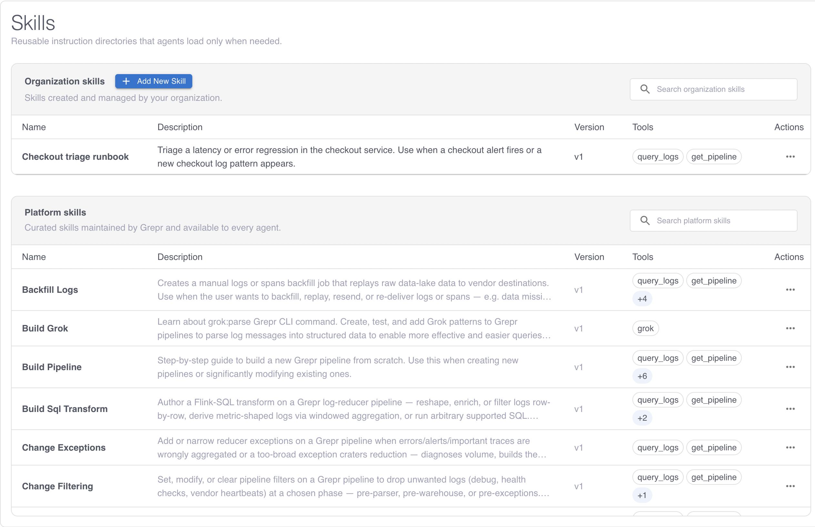Click the Platform skills section heading
815x527 pixels.
pyautogui.click(x=55, y=212)
